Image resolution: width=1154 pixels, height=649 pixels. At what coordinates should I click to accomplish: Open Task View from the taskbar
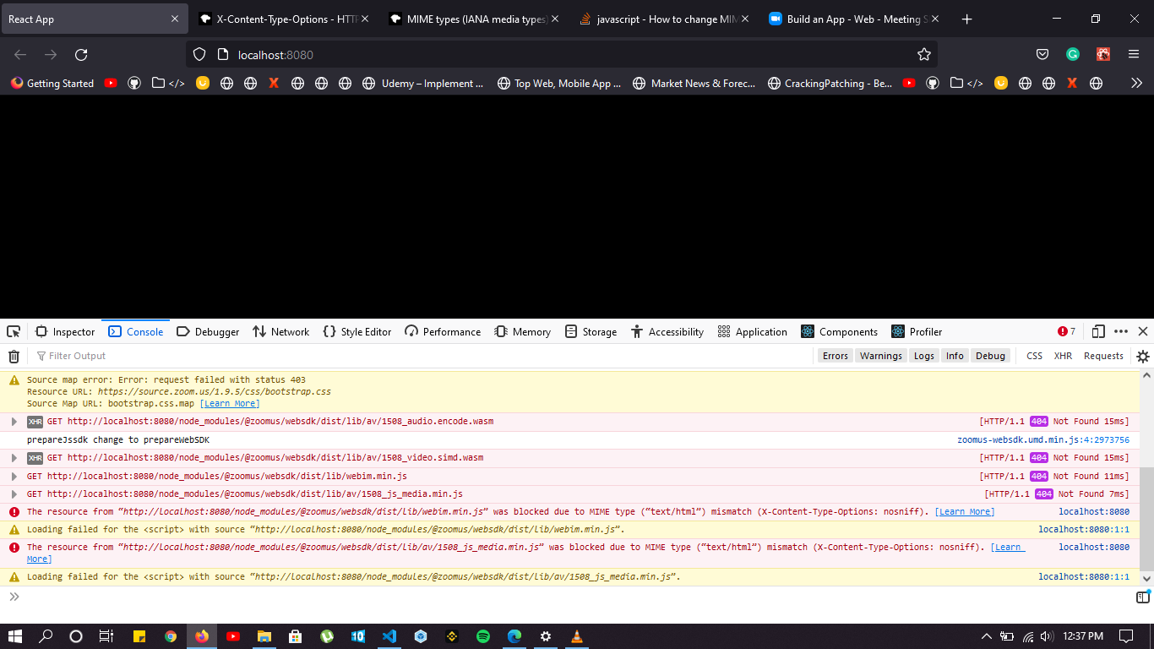click(106, 635)
